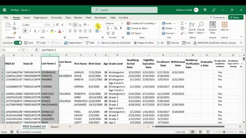Open Cell Styles dropdown
Image resolution: width=246 pixels, height=138 pixels.
(x=135, y=33)
